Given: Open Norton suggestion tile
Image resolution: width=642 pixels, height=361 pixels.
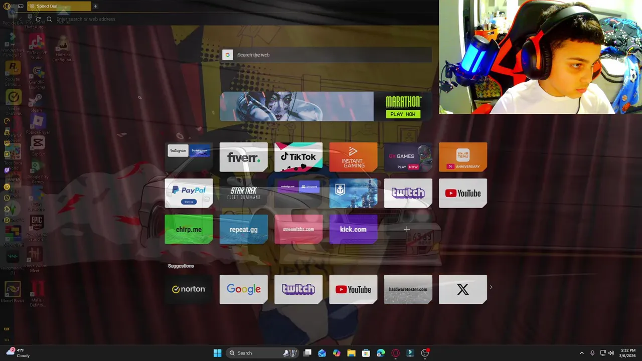Looking at the screenshot, I should click(189, 289).
